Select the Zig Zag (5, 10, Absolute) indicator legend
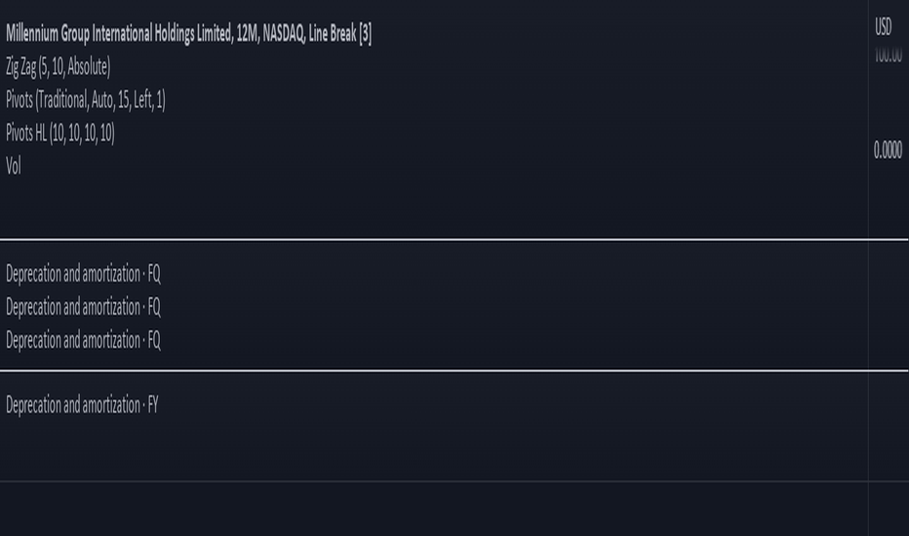Viewport: 909px width, 536px height. (58, 66)
